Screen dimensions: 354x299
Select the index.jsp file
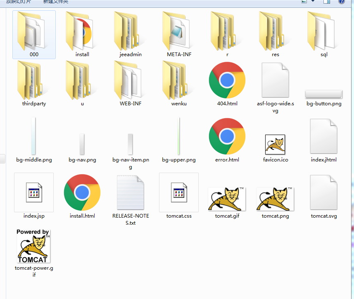pyautogui.click(x=34, y=196)
